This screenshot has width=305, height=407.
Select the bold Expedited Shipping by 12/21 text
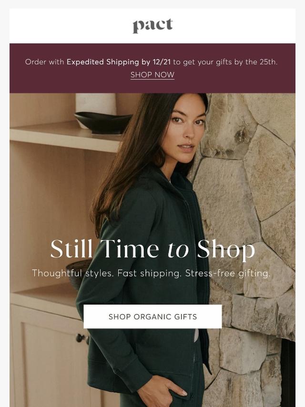tap(119, 62)
